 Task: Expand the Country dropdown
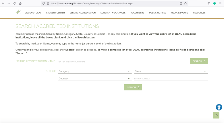(95, 79)
